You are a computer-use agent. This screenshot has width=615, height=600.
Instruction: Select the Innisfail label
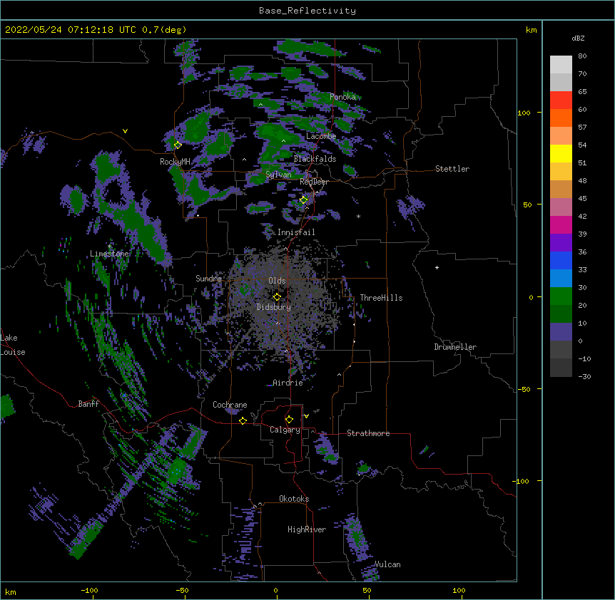point(296,232)
